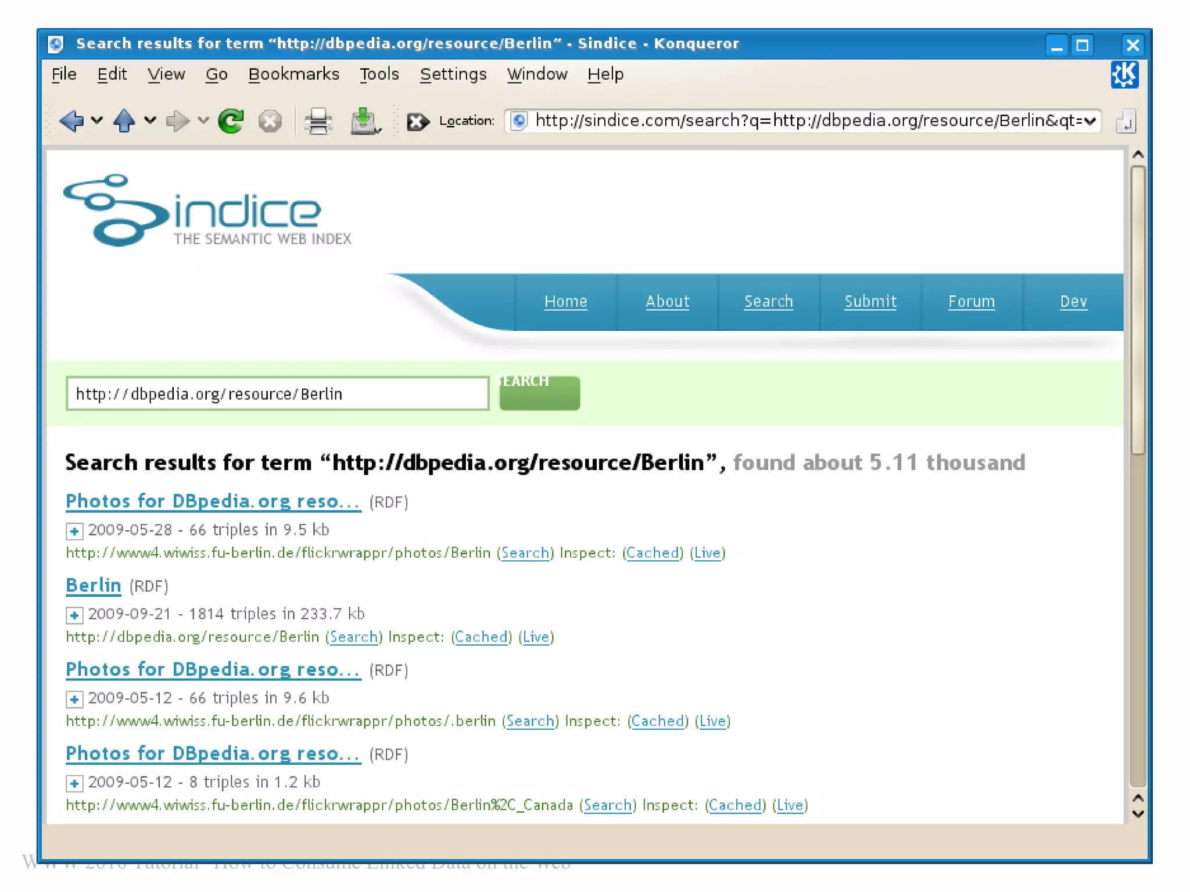Click Live link for dbpedia.org/resource/Berlin
Image resolution: width=1190 pixels, height=892 pixels.
click(536, 637)
